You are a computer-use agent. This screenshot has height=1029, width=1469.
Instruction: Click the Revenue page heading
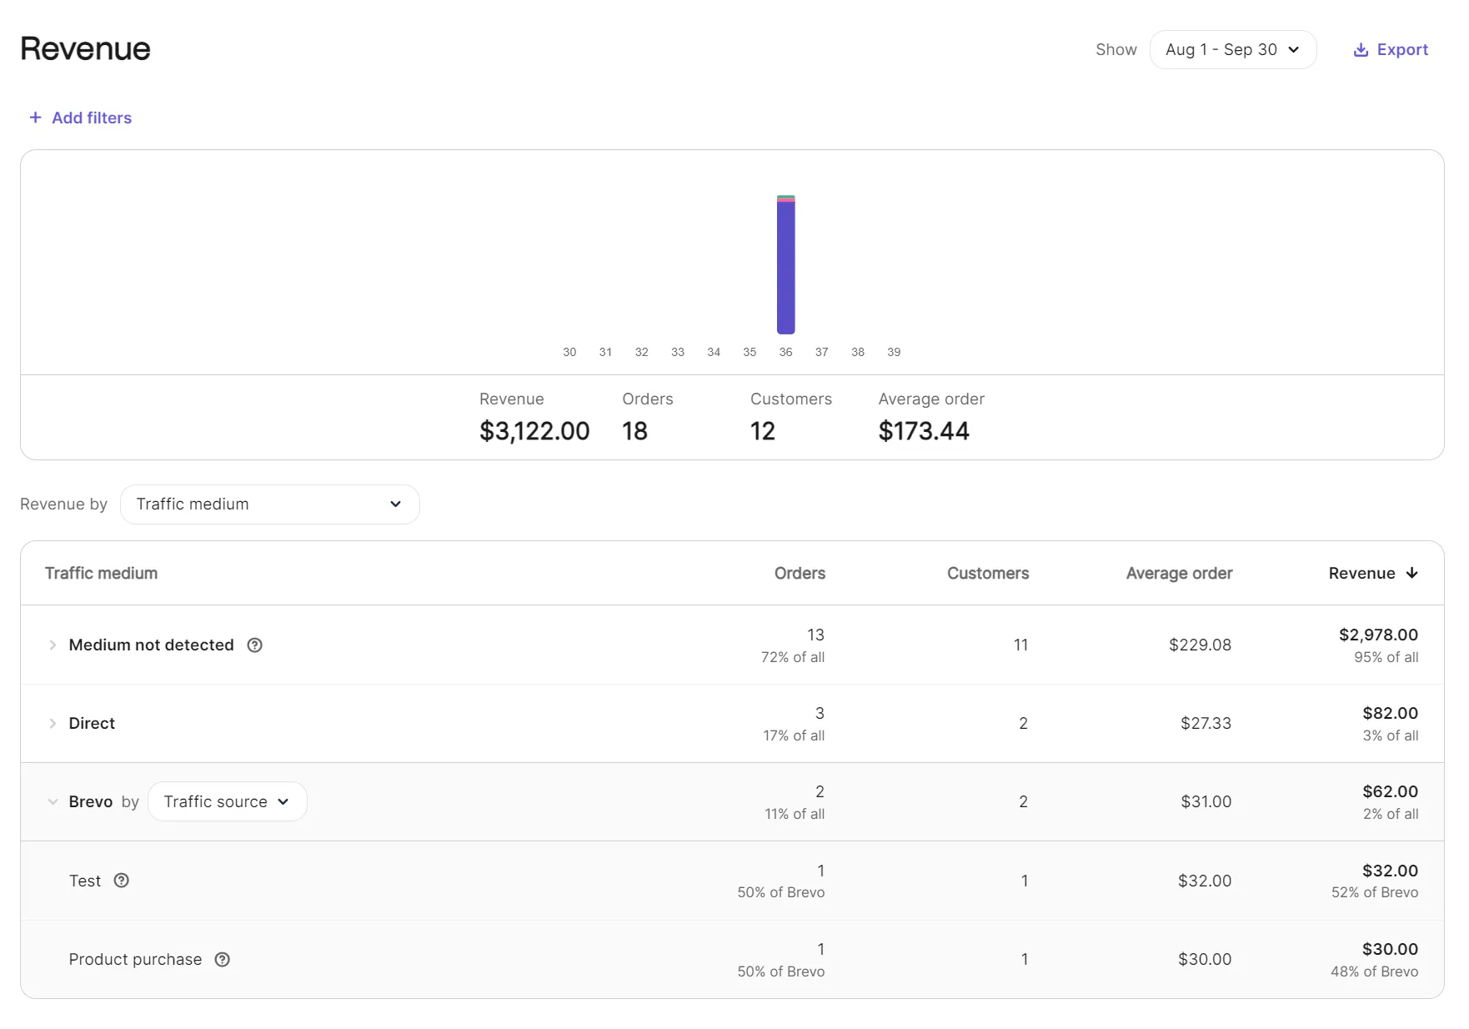85,48
